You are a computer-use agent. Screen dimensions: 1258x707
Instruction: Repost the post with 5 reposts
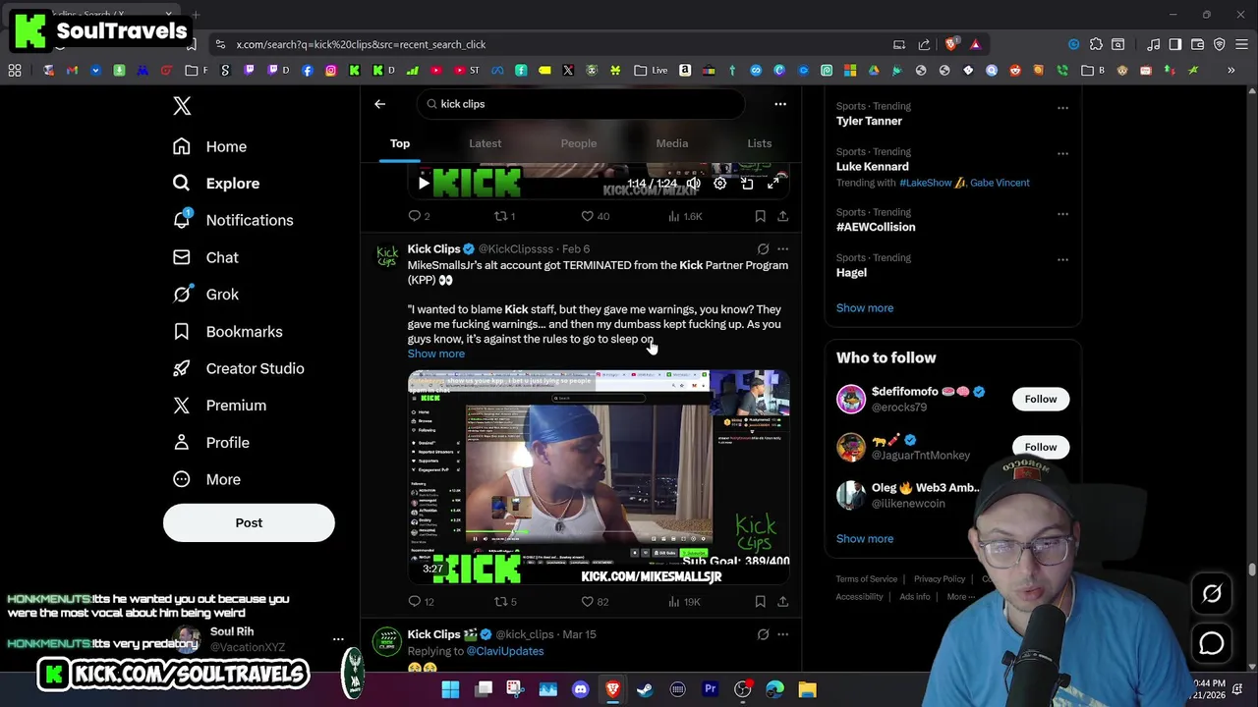tap(505, 602)
